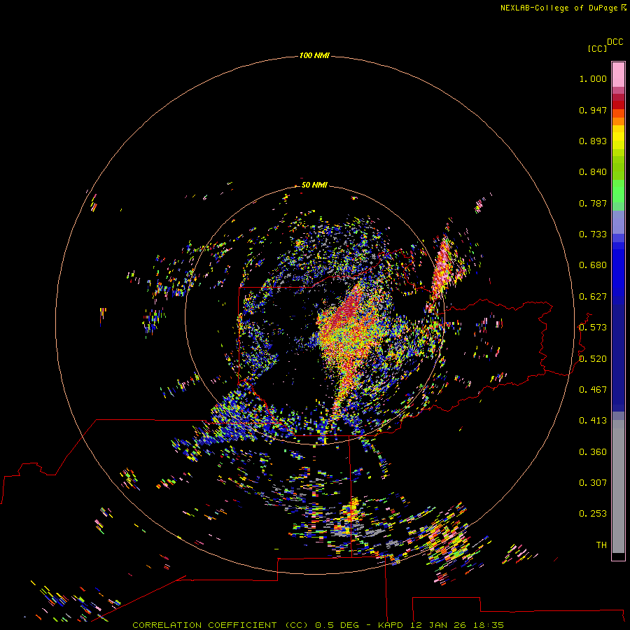Click the 0.840 scale value
The height and width of the screenshot is (630, 630).
593,172
